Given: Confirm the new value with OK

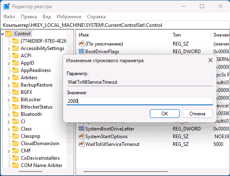Looking at the screenshot, I should coord(165,113).
